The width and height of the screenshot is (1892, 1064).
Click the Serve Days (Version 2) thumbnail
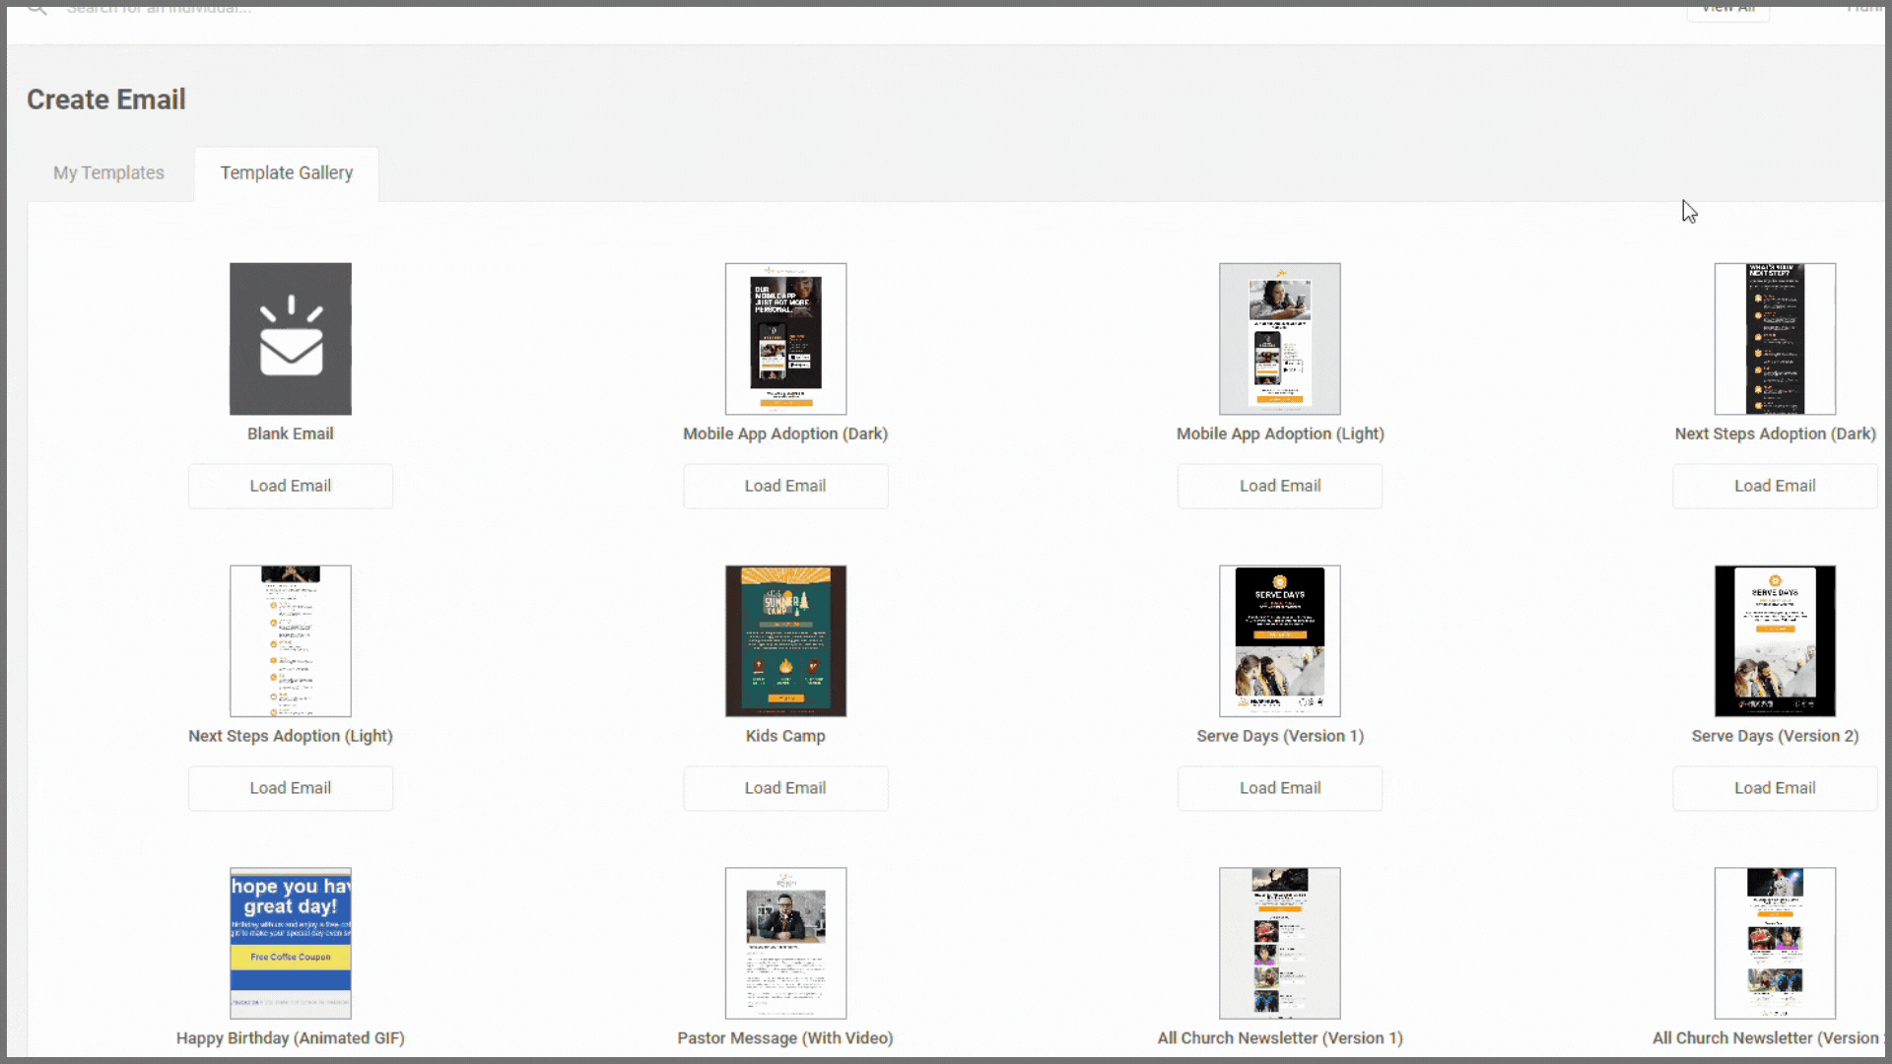[1775, 640]
